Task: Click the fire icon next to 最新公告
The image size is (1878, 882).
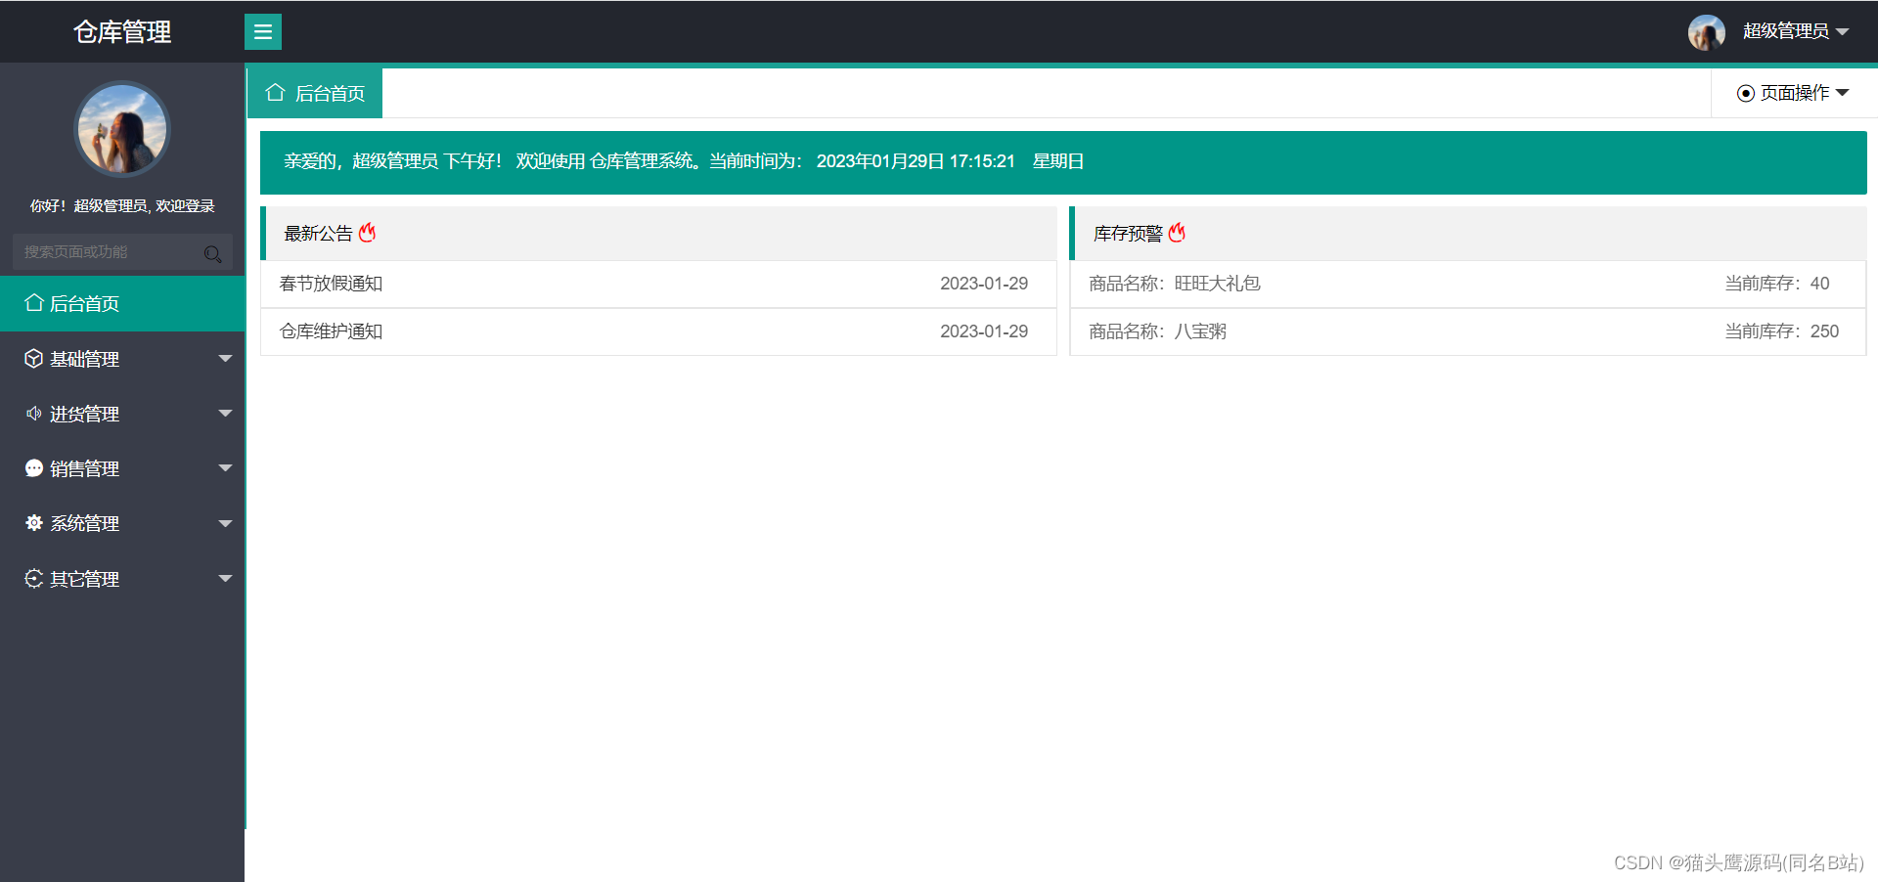Action: click(x=367, y=233)
